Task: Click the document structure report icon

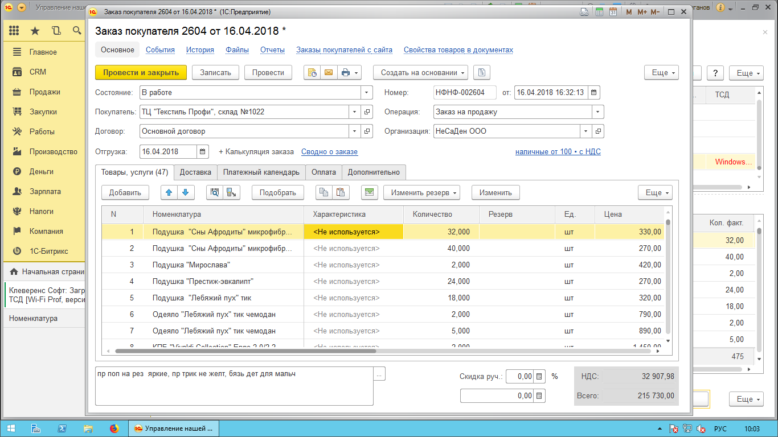Action: tap(481, 72)
